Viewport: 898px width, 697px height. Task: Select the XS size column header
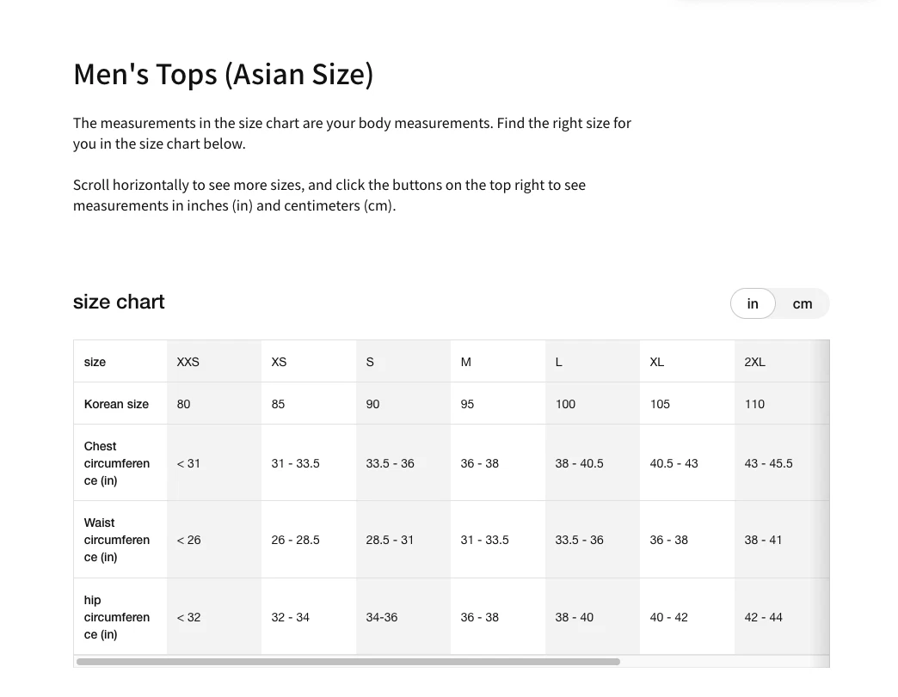[279, 362]
